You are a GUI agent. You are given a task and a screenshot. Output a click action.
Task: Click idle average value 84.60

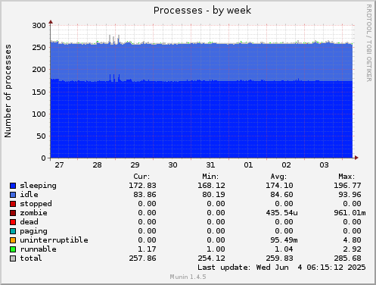point(281,195)
